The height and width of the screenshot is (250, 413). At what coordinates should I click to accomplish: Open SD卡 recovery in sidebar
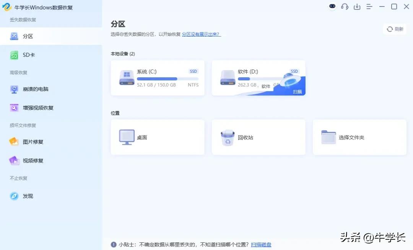point(29,55)
